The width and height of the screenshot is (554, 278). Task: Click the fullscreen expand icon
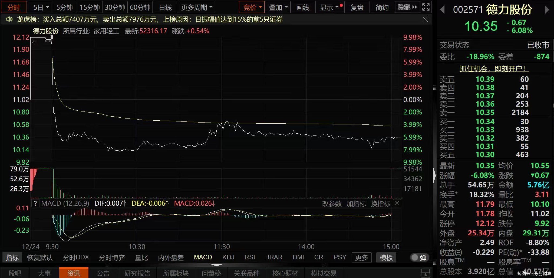[426, 7]
